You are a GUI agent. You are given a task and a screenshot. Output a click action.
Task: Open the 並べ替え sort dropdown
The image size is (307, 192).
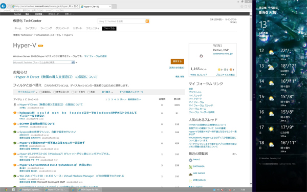pos(107,92)
